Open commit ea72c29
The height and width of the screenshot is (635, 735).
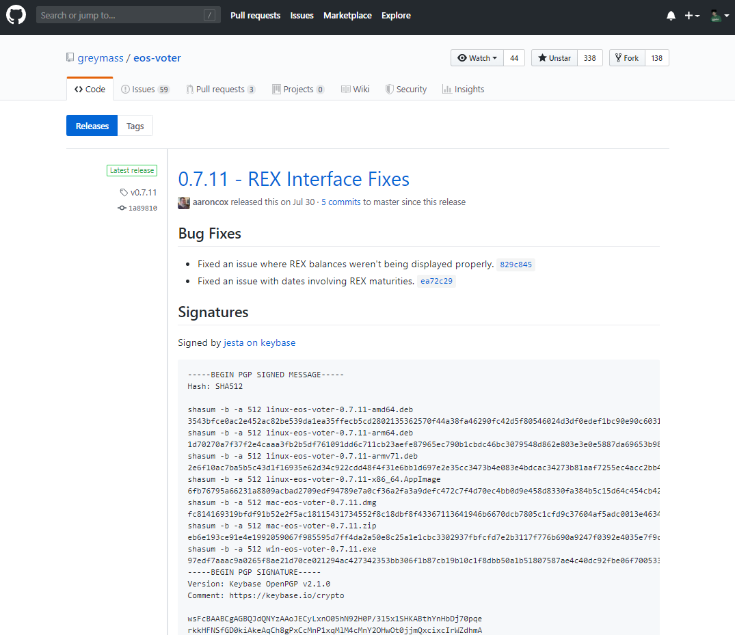point(436,281)
